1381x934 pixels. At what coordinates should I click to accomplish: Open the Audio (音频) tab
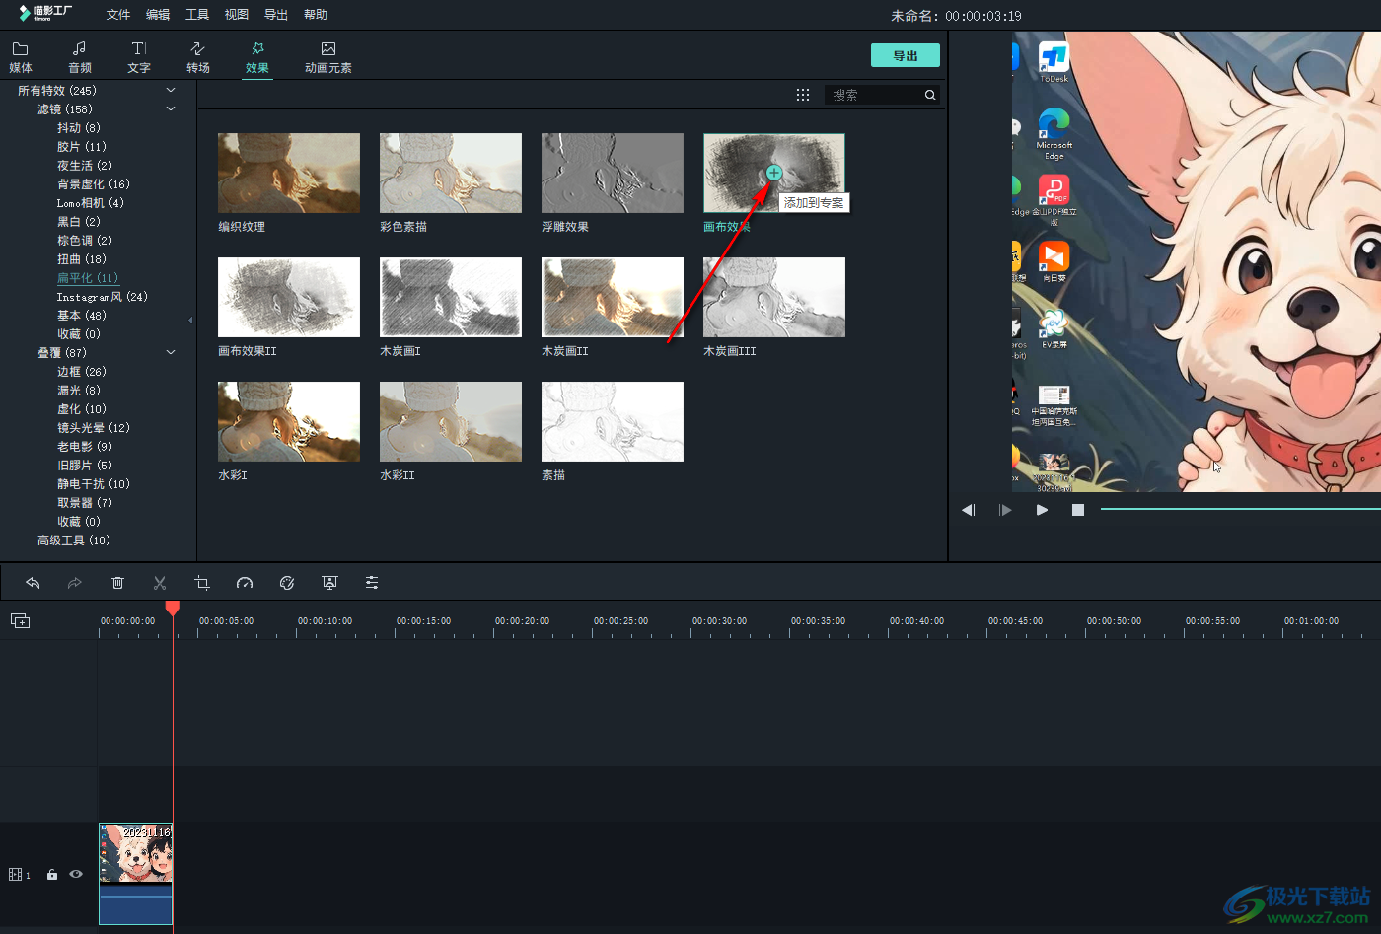coord(80,57)
